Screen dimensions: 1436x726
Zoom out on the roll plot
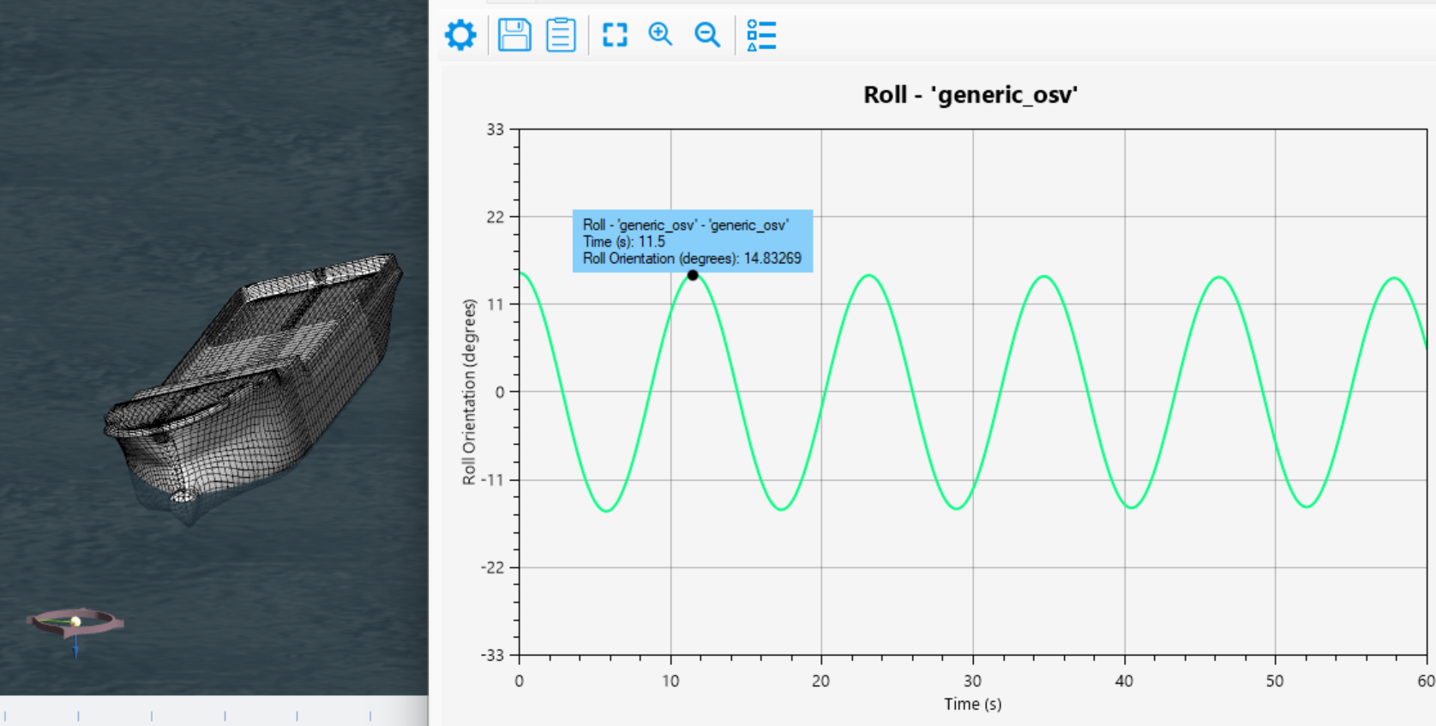tap(707, 34)
